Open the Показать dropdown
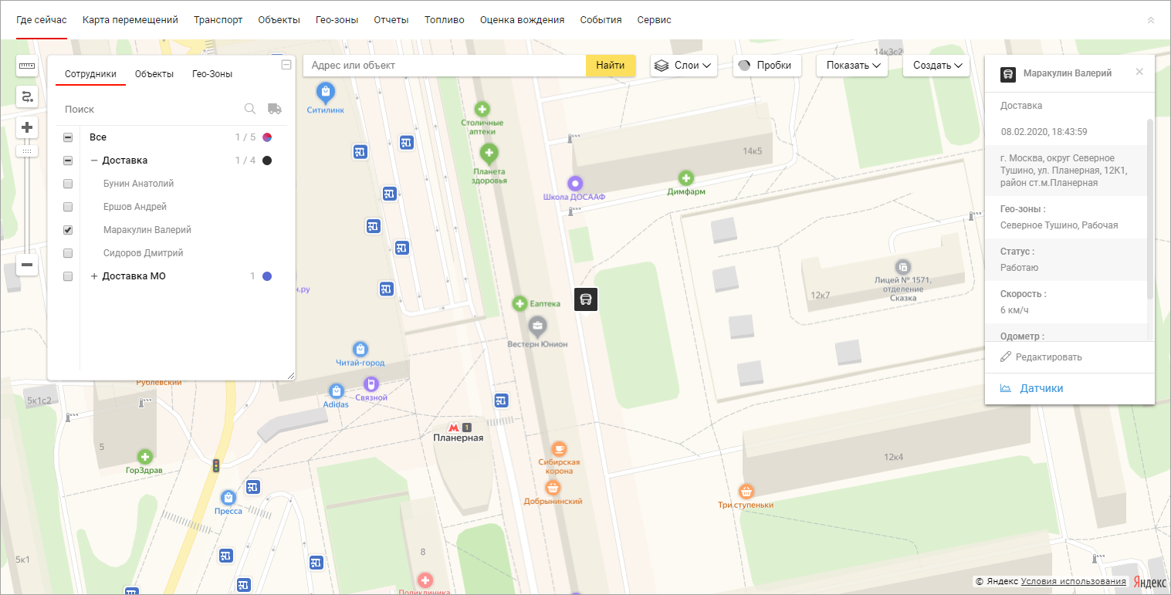Screen dimensions: 1171x595 853,66
